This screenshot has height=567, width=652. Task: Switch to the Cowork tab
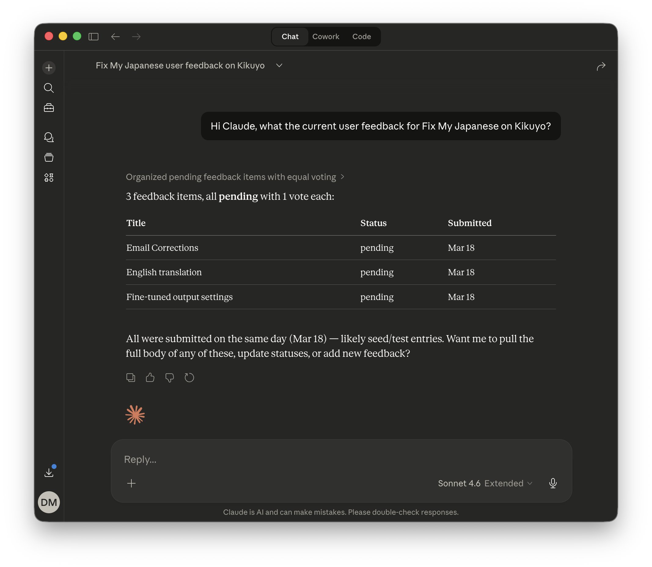click(325, 37)
